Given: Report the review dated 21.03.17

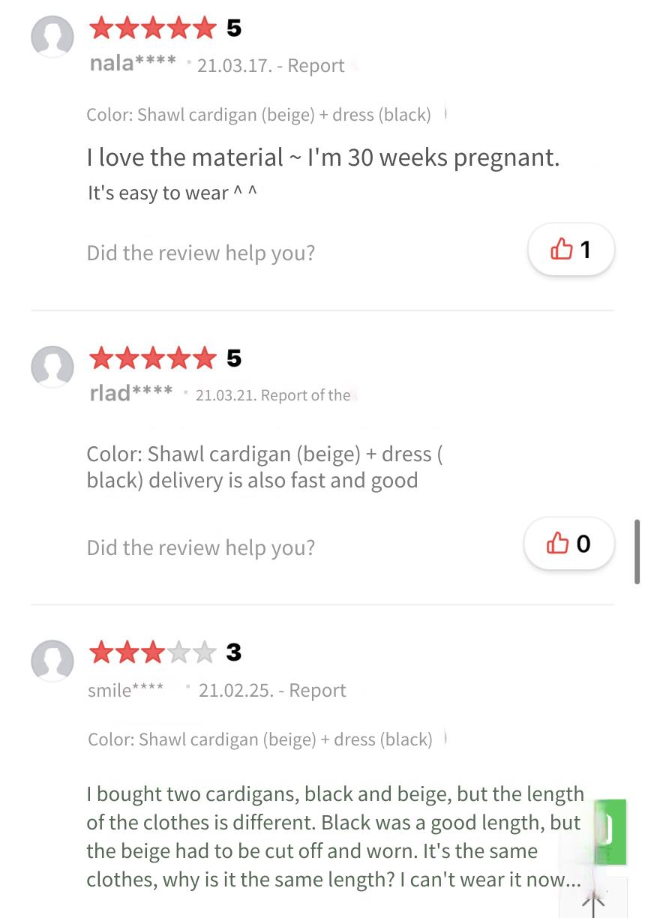Looking at the screenshot, I should (316, 66).
